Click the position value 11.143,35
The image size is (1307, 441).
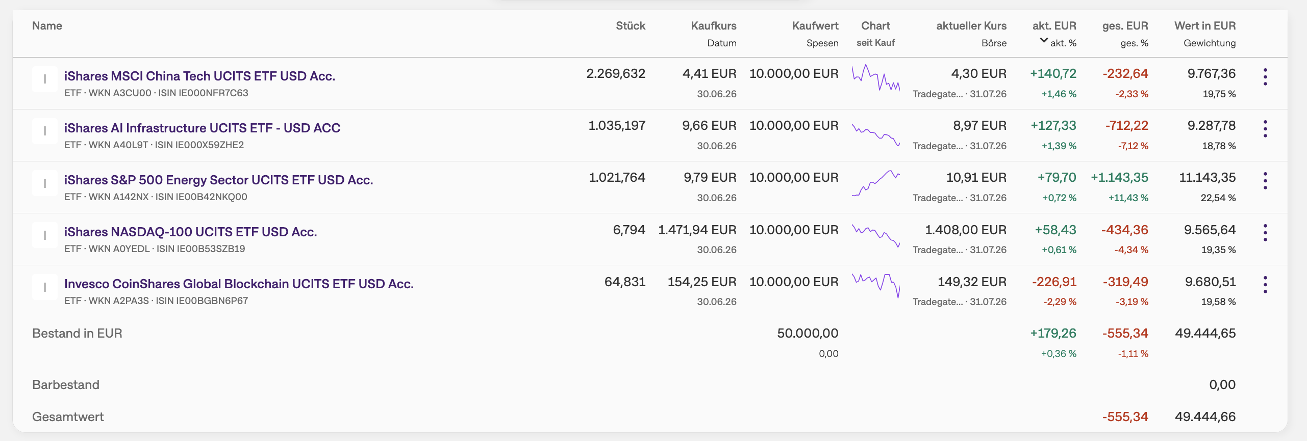pyautogui.click(x=1208, y=178)
